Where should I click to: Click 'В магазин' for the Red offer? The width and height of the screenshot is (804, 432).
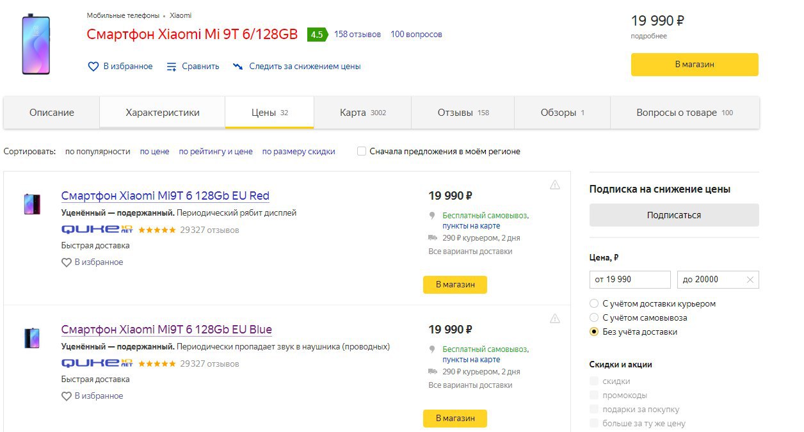(x=455, y=285)
